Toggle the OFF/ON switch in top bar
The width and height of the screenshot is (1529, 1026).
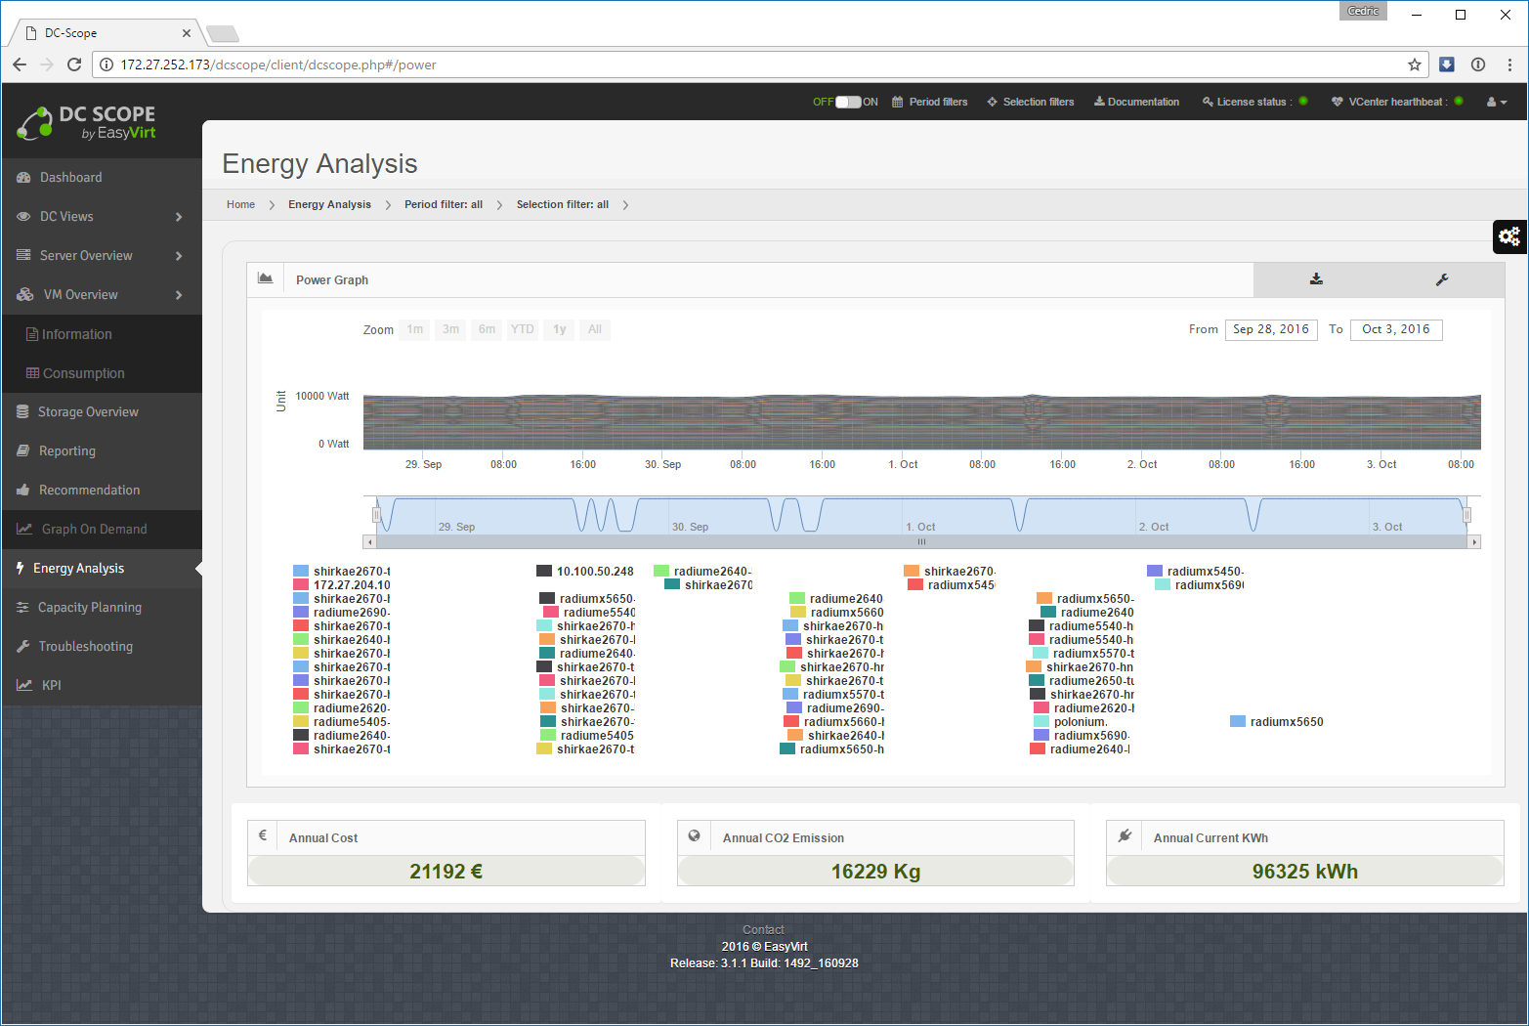[847, 102]
